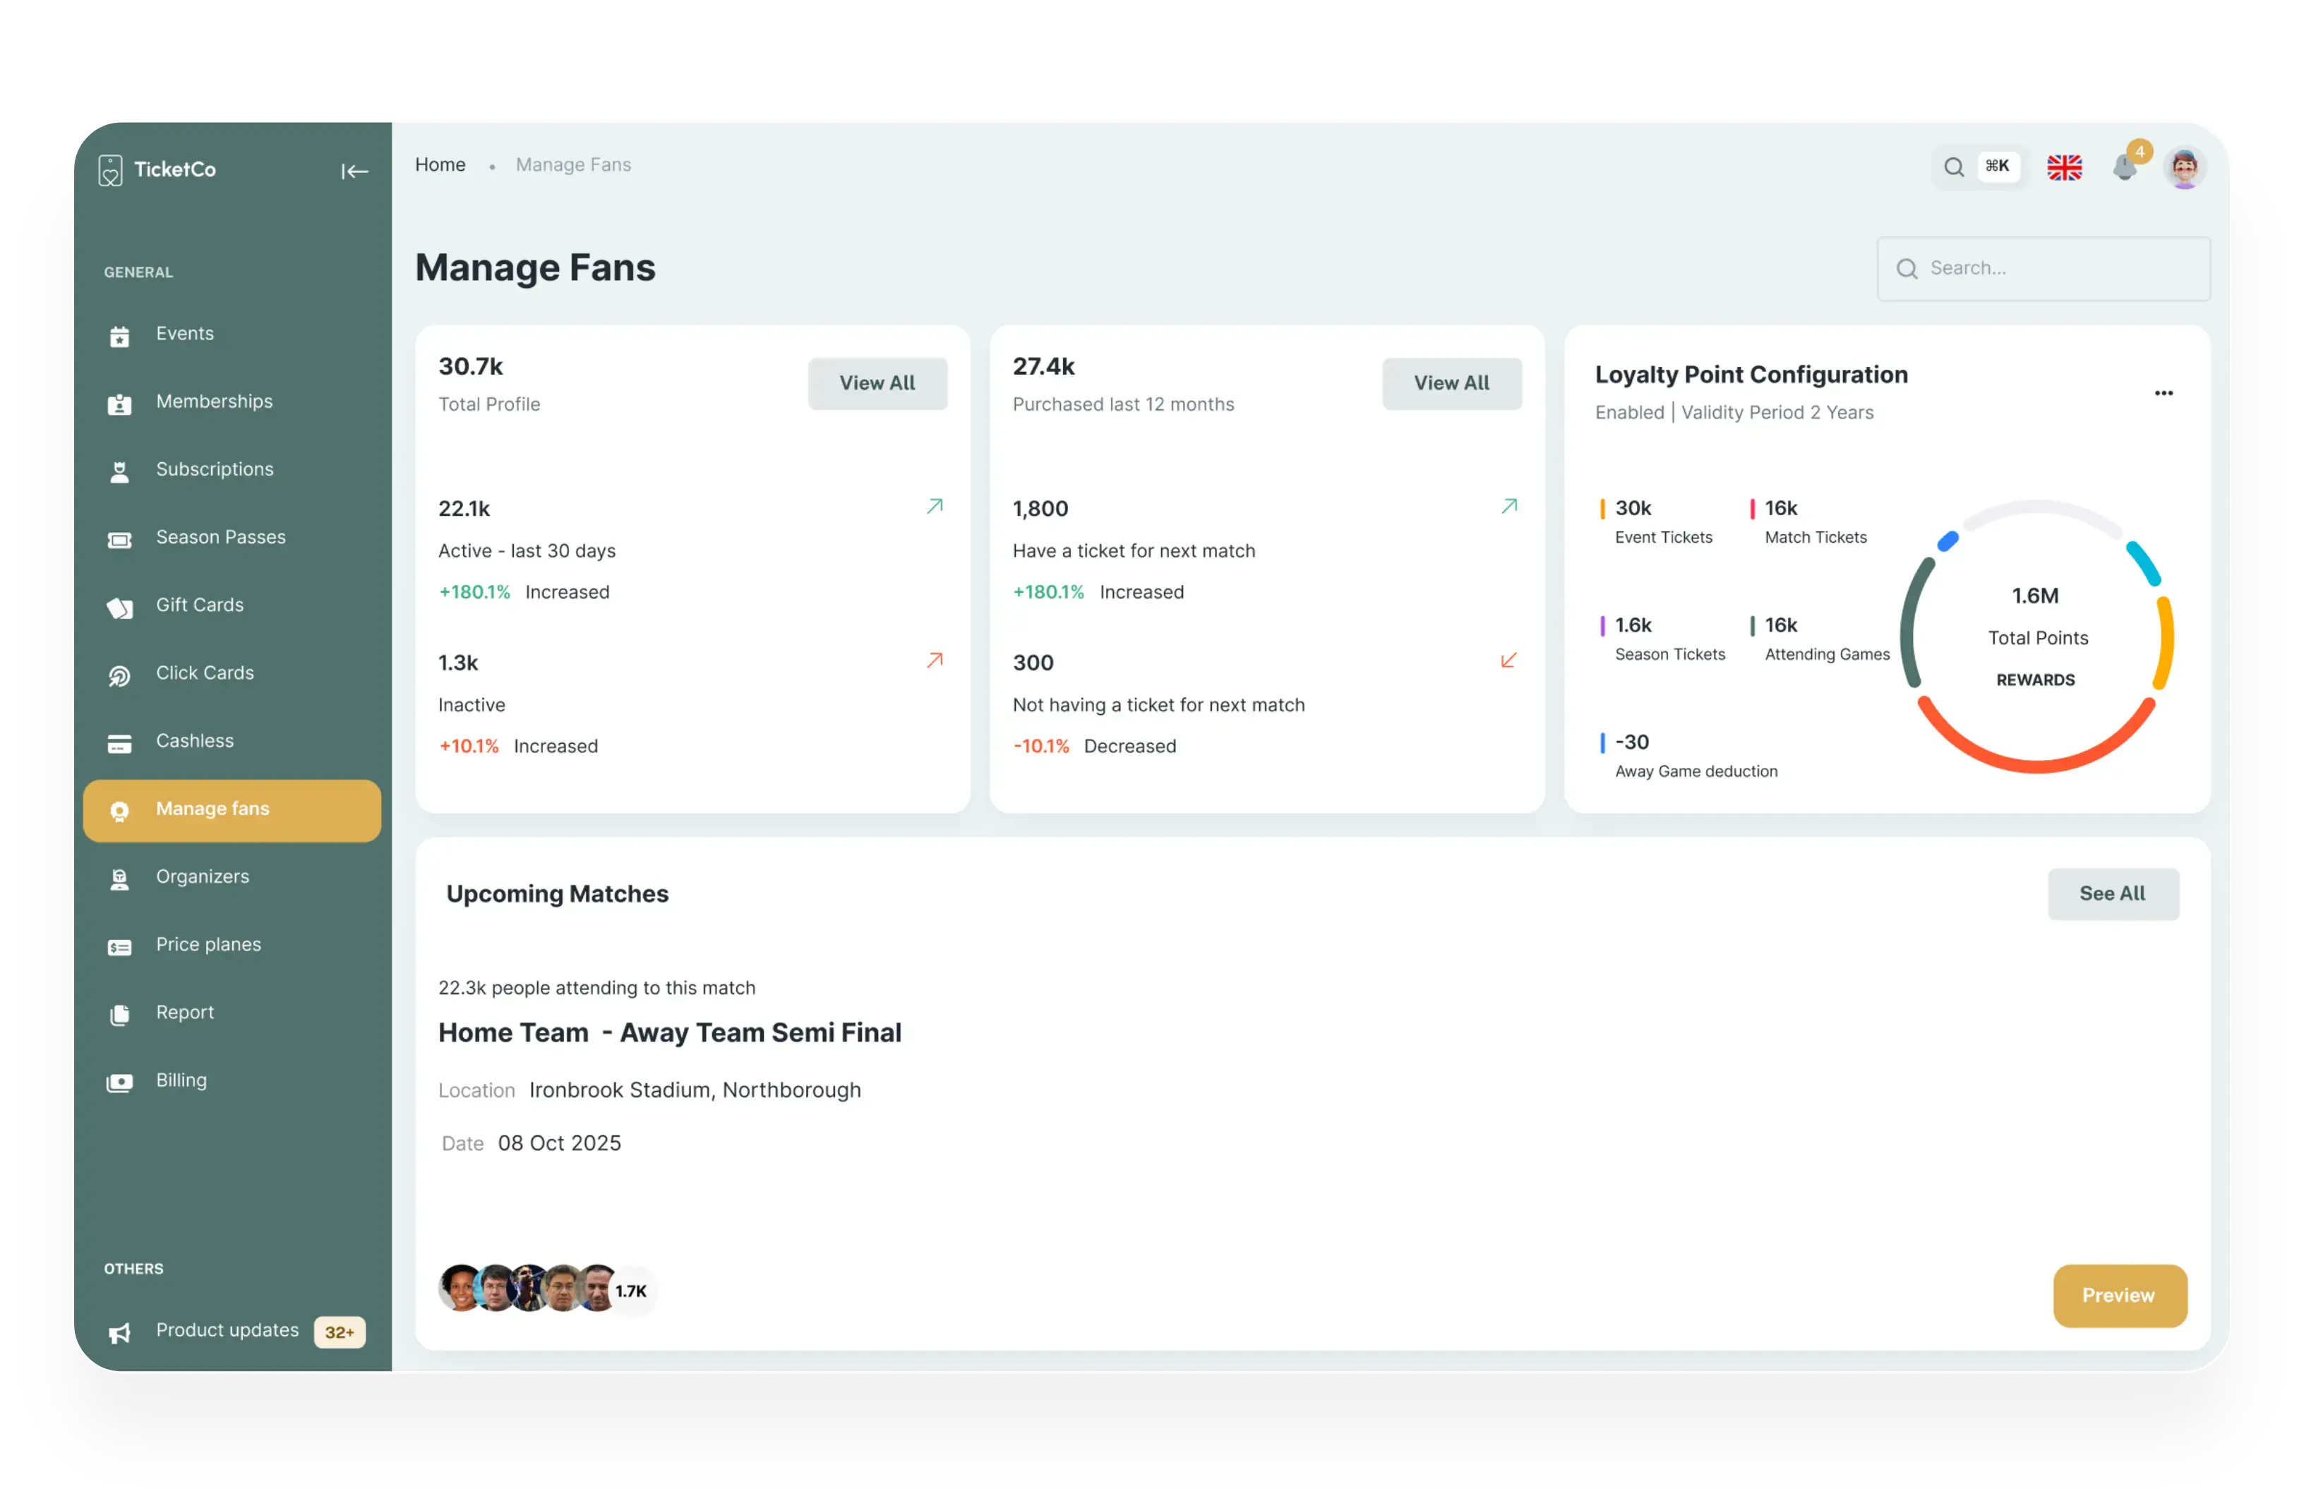2304x1501 pixels.
Task: Select Click Cards in the sidebar
Action: coord(204,673)
